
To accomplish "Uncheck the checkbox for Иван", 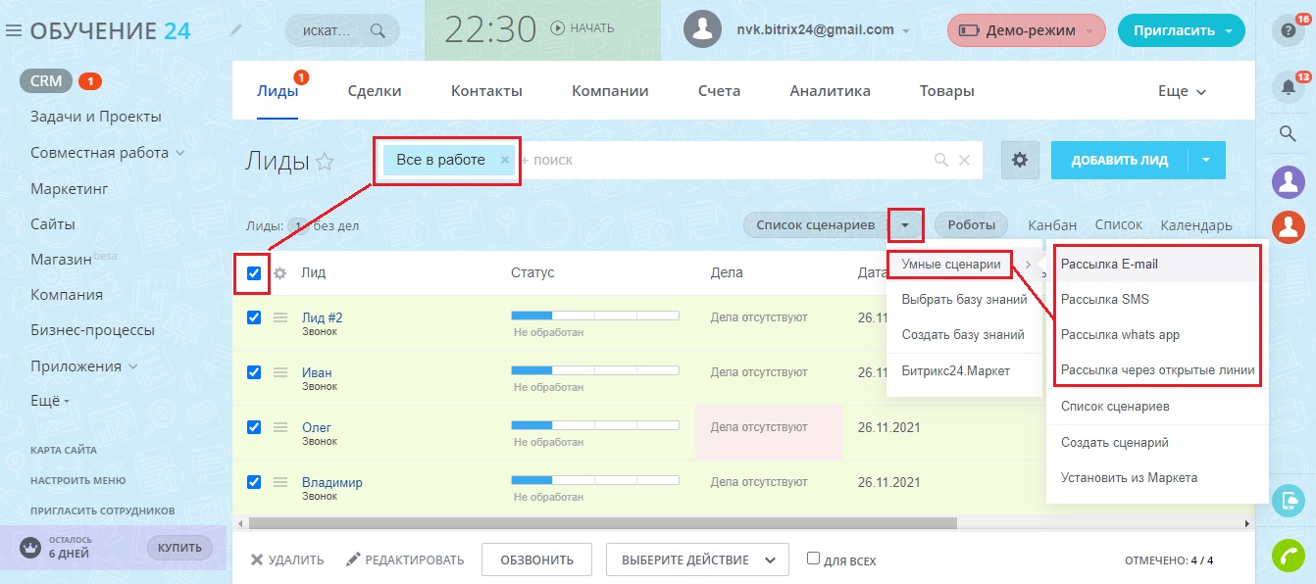I will 254,372.
